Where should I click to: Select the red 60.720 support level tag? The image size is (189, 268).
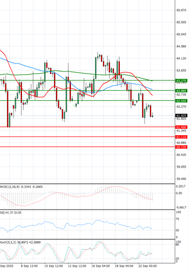click(181, 147)
